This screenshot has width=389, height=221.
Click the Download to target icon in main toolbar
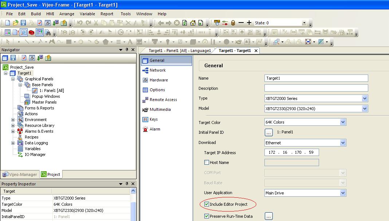coord(56,23)
